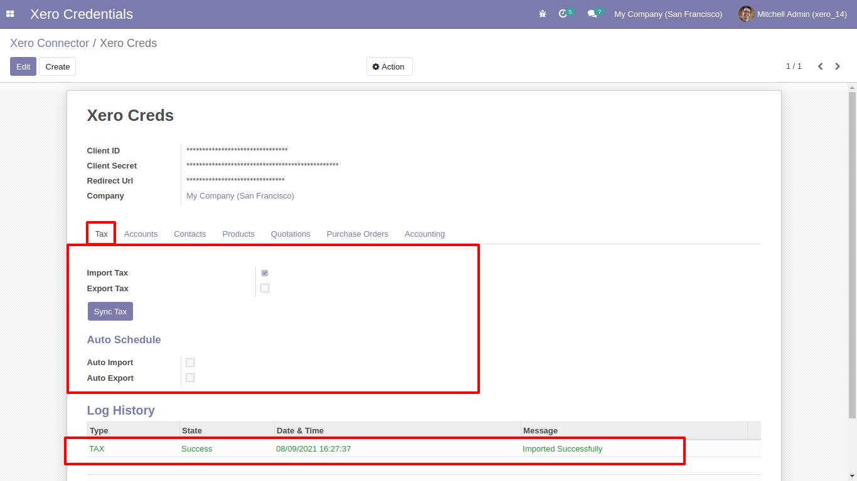
Task: Click Xero Creds record title
Action: click(x=130, y=115)
